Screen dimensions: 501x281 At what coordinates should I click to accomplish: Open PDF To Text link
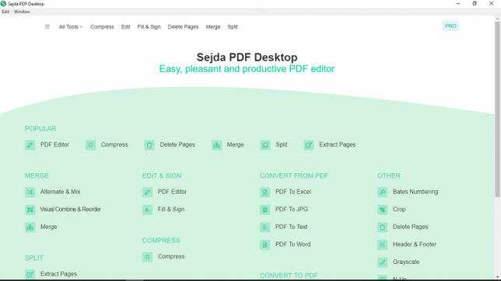(x=291, y=227)
